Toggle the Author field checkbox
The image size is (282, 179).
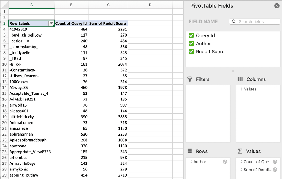pyautogui.click(x=191, y=43)
